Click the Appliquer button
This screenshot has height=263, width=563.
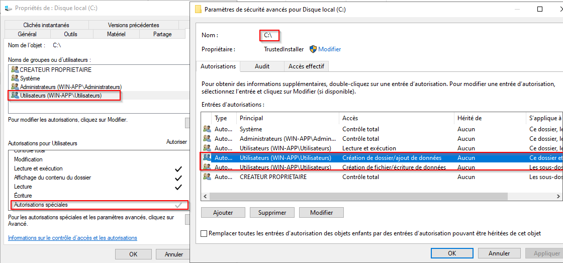pos(544,253)
